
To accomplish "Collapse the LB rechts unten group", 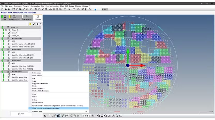I will click(x=1, y=38).
